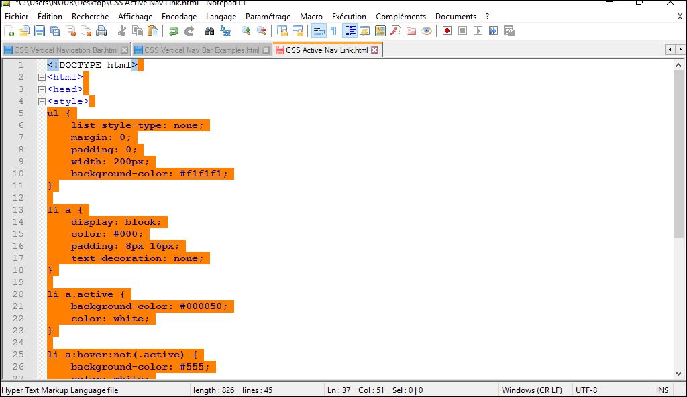Close the CSS Active Nav Link.html tab

coord(374,50)
